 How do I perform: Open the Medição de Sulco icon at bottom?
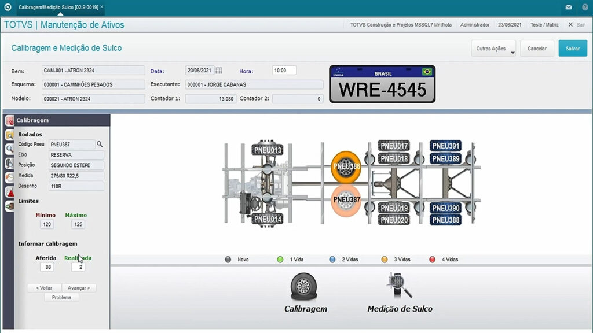(400, 286)
